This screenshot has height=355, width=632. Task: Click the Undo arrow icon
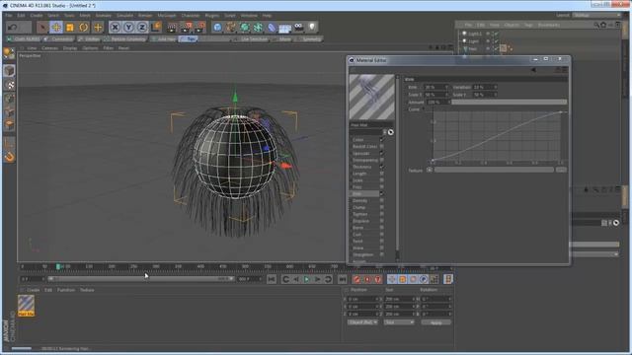click(13, 28)
